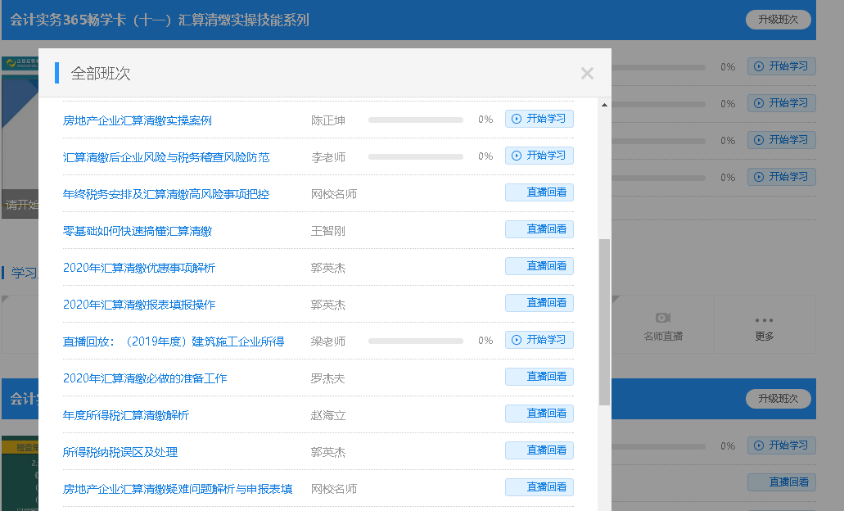Open 直播回看 for 零基础如何快速搞懂汇算清缴

(x=539, y=229)
